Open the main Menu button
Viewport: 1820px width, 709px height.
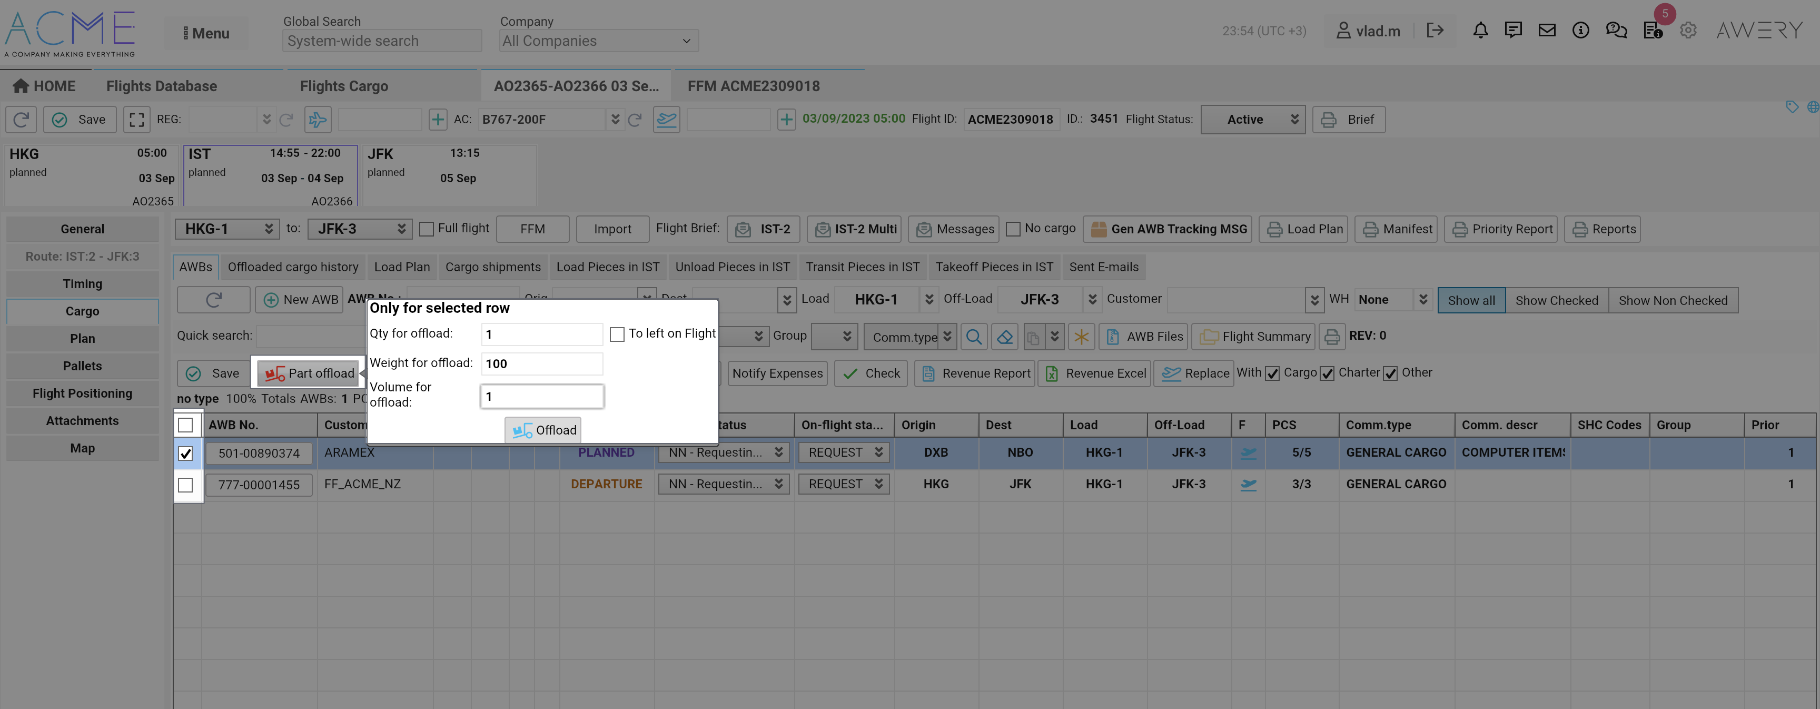206,33
